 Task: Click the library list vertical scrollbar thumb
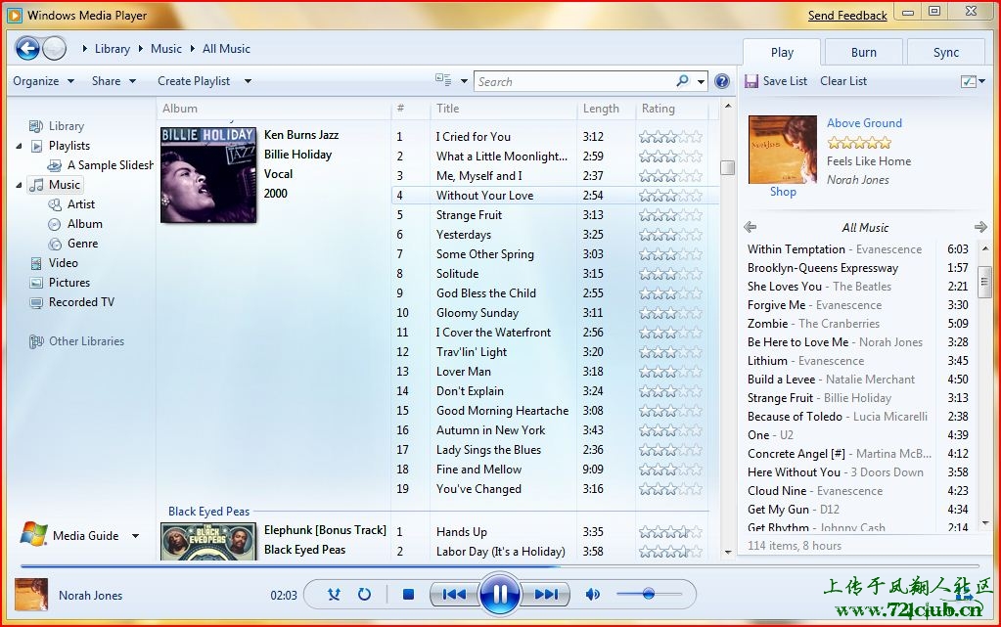(x=727, y=167)
